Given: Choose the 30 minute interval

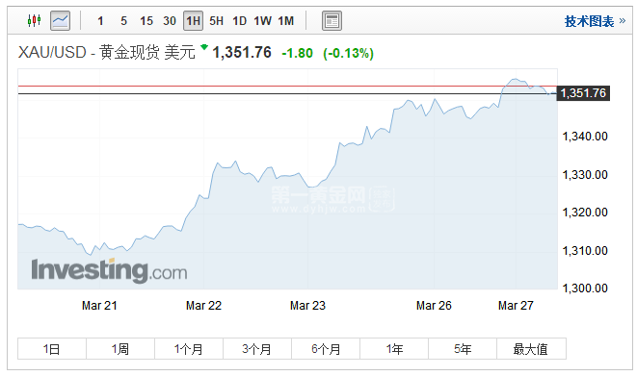Looking at the screenshot, I should coord(170,20).
